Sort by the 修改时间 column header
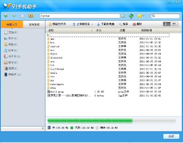Viewport: 183px width, 143px height. pyautogui.click(x=146, y=30)
